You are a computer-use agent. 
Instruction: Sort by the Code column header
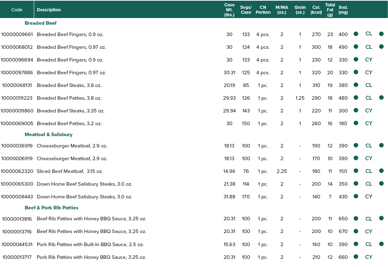click(17, 10)
